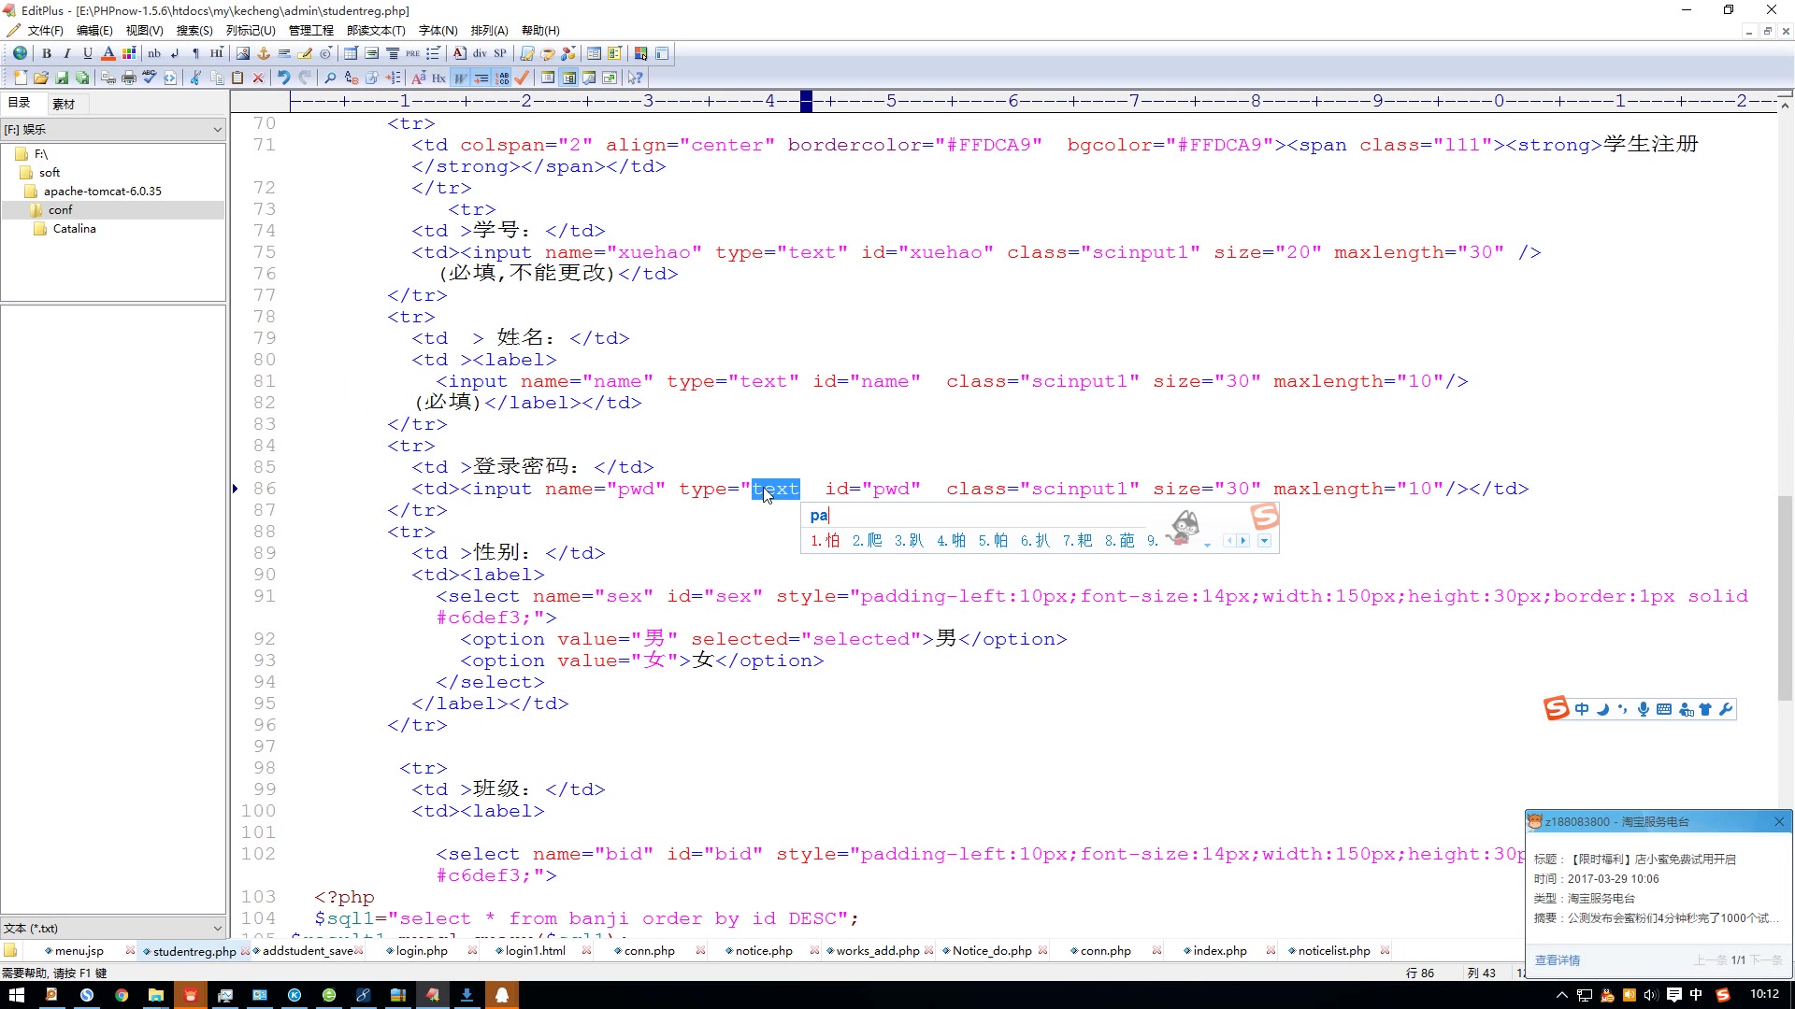Screen dimensions: 1795x1009
Task: Open Find with magnifier icon
Action: click(x=330, y=78)
